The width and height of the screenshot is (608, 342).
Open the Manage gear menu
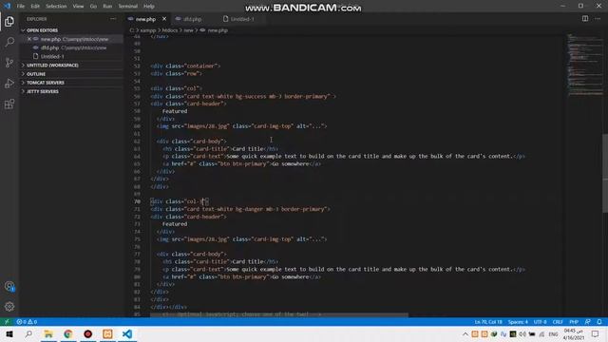[9, 307]
